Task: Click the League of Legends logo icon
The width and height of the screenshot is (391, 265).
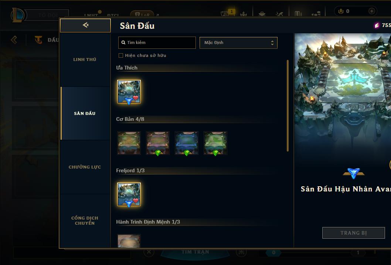Action: coord(17,15)
